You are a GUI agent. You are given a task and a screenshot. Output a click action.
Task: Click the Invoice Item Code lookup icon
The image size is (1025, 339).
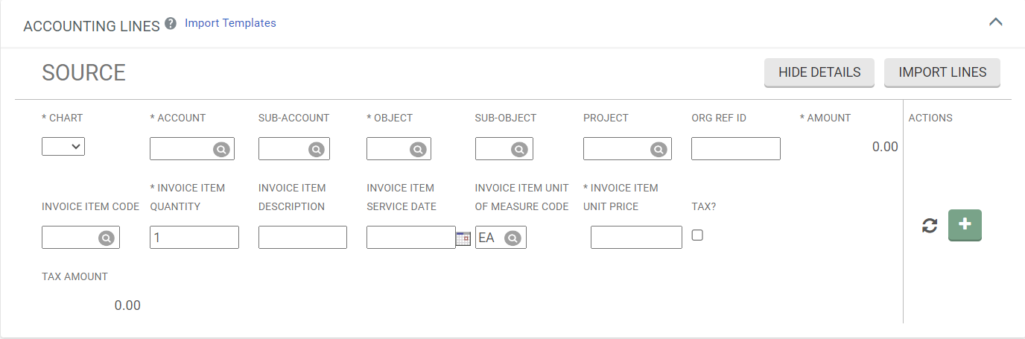107,238
